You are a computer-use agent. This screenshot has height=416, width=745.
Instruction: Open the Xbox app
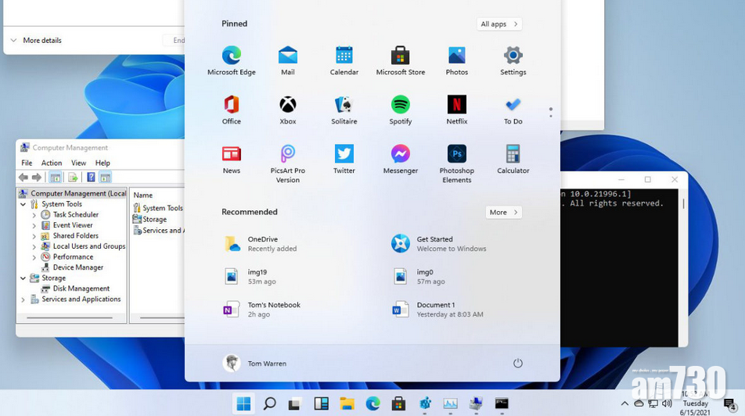pos(287,110)
